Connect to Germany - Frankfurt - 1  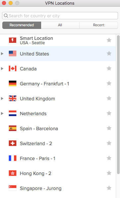[58, 84]
